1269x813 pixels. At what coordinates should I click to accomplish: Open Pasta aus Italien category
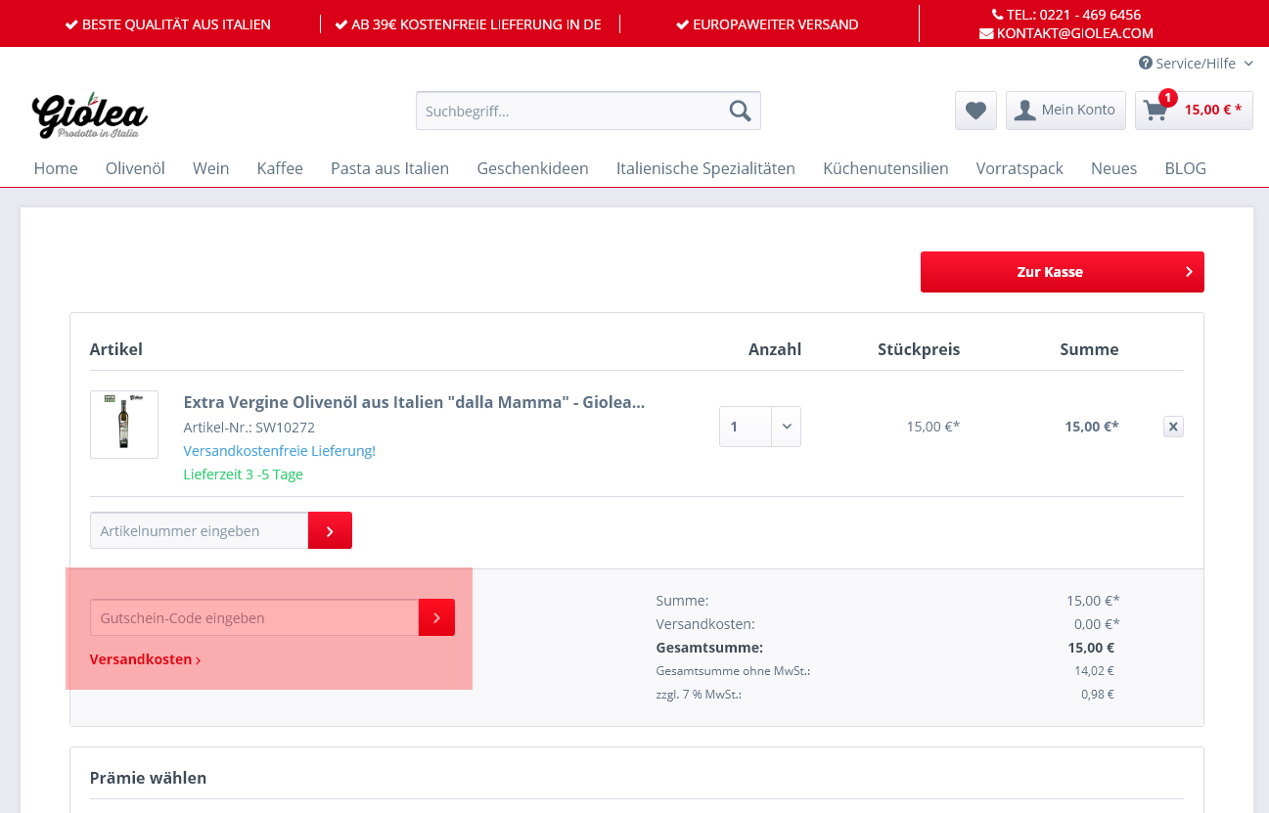389,168
